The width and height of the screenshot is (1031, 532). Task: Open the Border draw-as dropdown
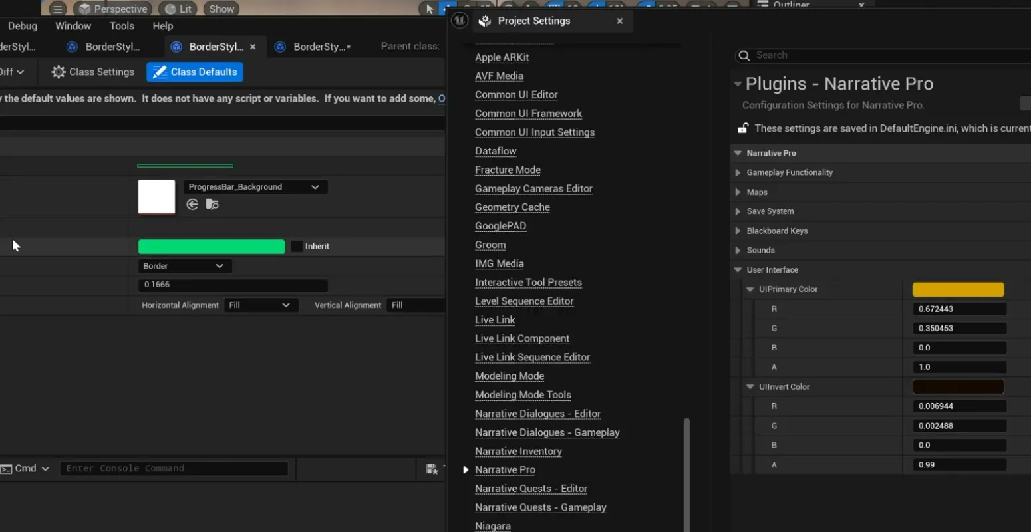(x=185, y=266)
